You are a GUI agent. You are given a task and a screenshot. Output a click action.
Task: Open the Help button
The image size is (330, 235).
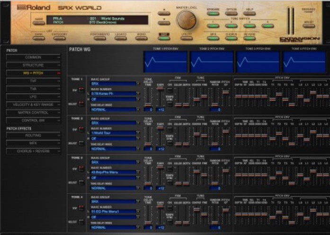click(x=250, y=13)
